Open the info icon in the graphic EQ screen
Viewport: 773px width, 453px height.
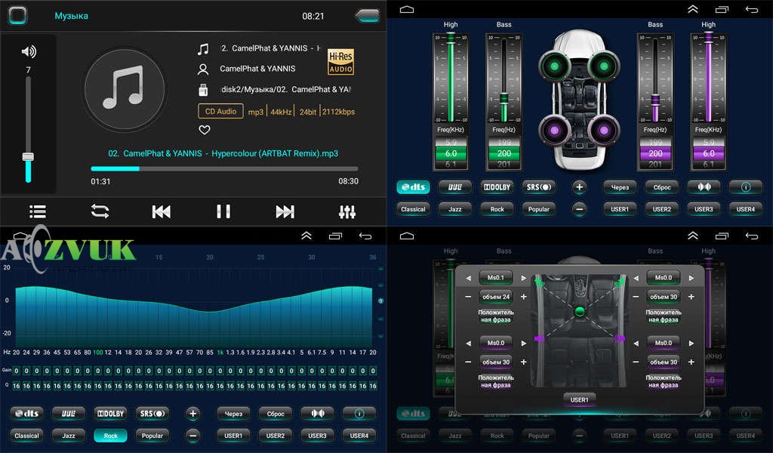[x=359, y=414]
